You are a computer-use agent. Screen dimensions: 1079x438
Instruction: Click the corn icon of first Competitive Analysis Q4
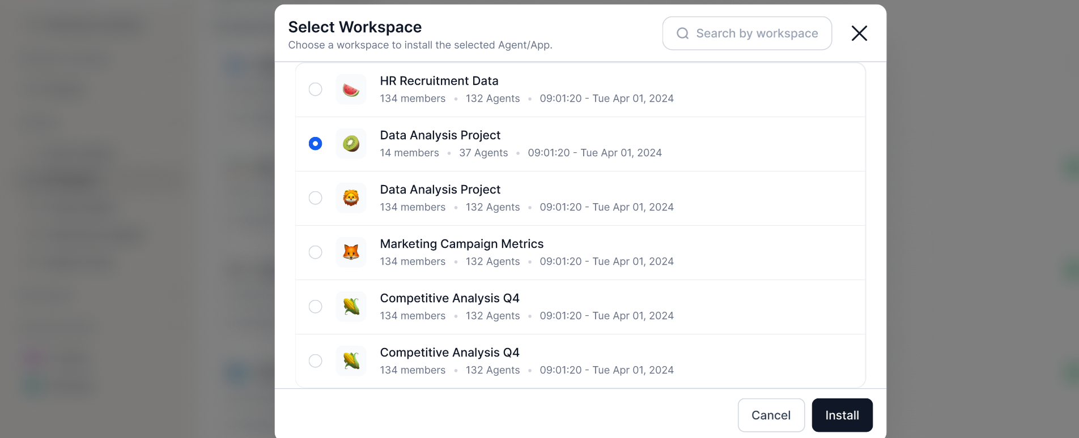click(x=351, y=307)
